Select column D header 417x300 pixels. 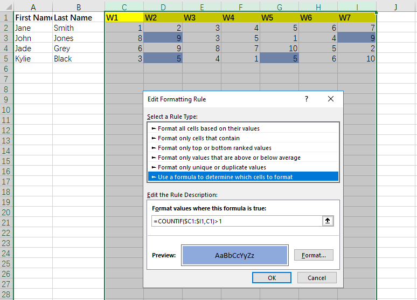163,6
